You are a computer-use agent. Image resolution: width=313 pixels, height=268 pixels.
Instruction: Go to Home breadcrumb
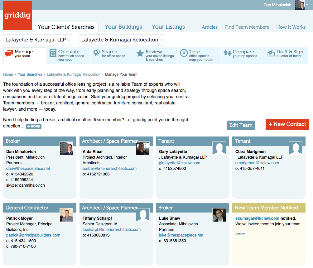coord(8,74)
